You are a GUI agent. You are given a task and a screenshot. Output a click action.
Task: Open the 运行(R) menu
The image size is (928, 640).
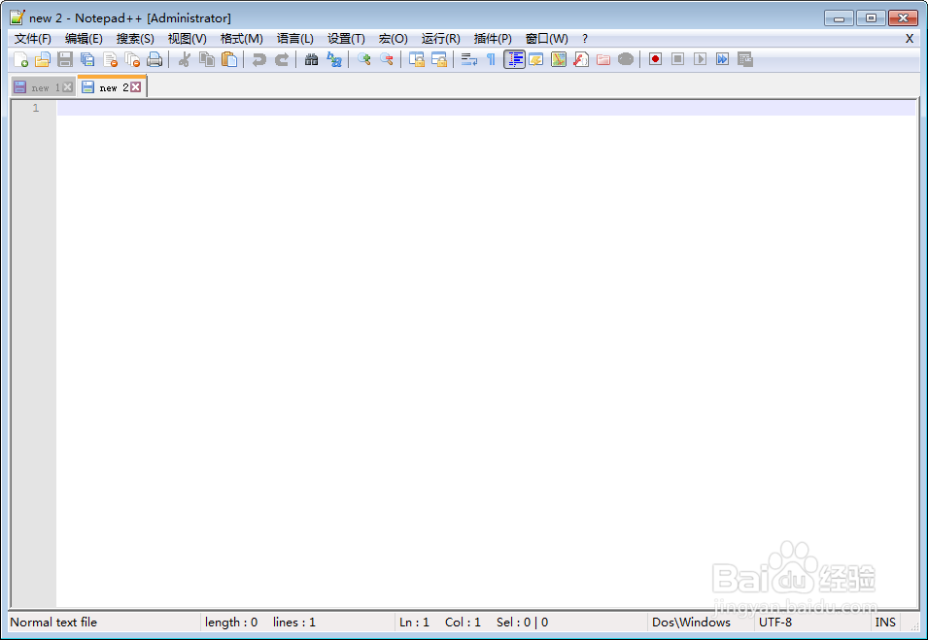[440, 39]
